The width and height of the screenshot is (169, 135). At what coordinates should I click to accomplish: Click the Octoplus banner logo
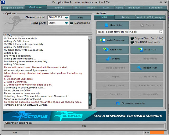point(69,116)
